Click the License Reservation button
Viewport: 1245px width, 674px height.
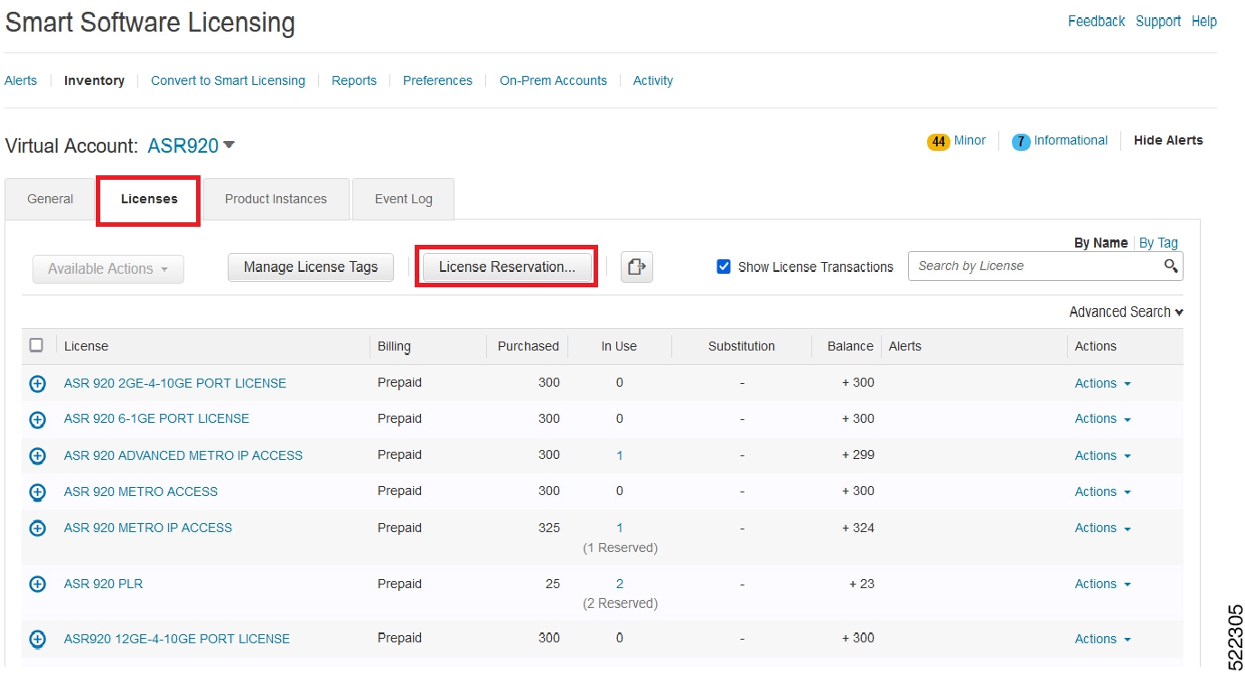point(507,267)
